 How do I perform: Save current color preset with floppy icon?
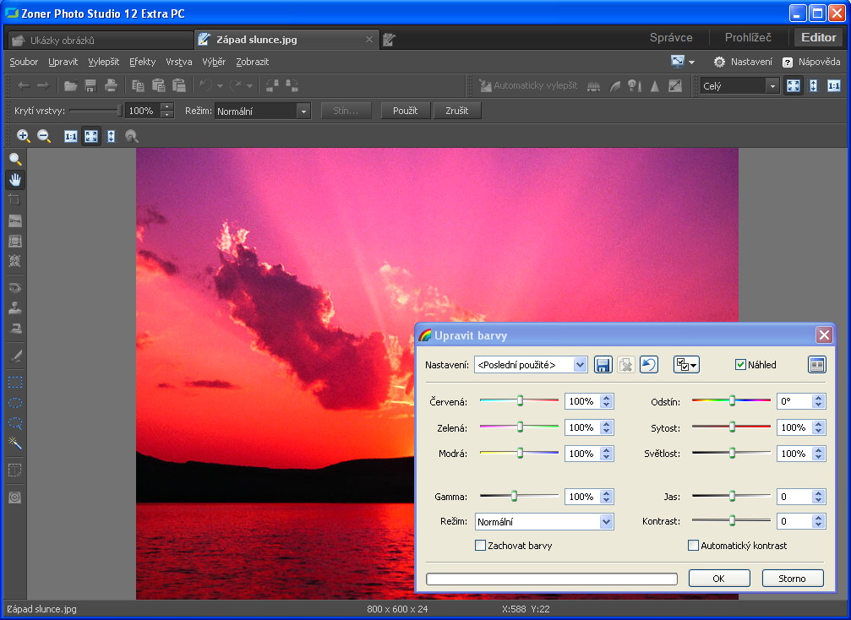coord(603,365)
